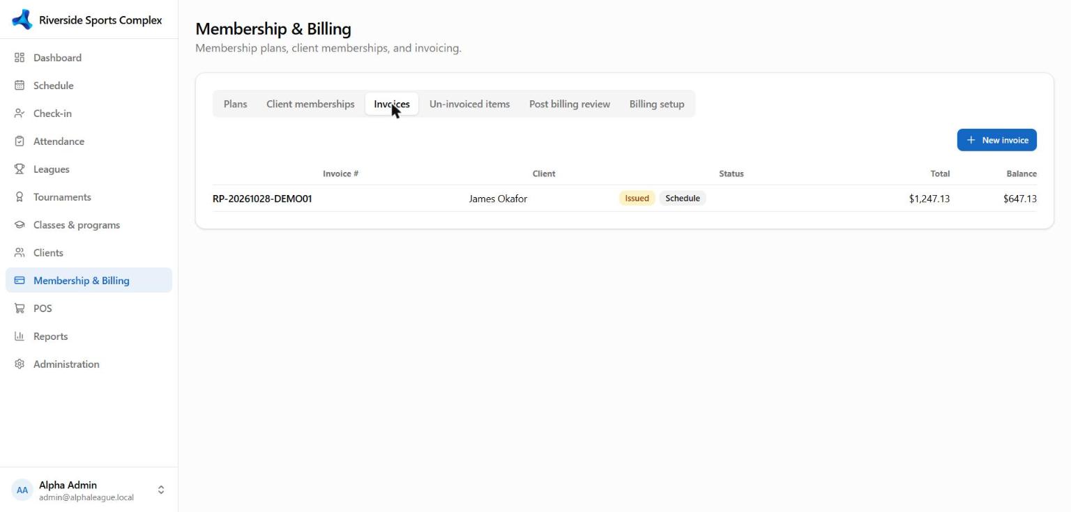
Task: Switch to the Billing setup tab
Action: pyautogui.click(x=657, y=104)
